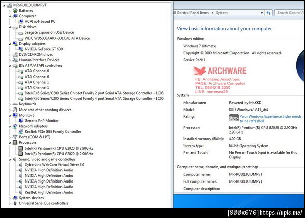Screen dimensions: 305x218
Task: Collapse the Processors node arrow
Action: pyautogui.click(x=10, y=143)
